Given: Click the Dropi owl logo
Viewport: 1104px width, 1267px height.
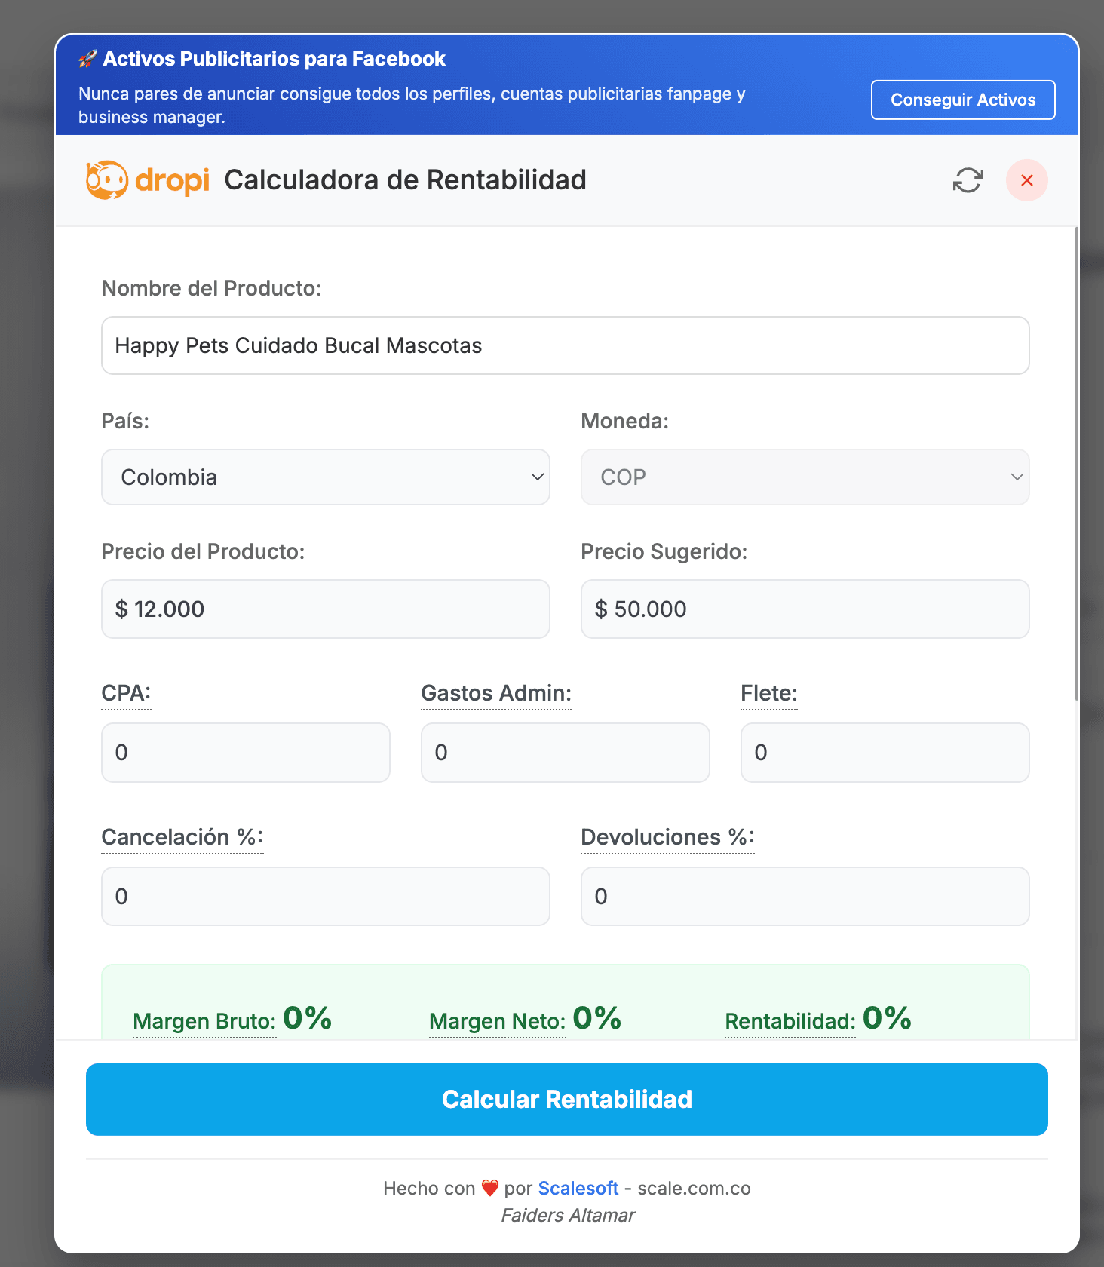Looking at the screenshot, I should tap(108, 179).
